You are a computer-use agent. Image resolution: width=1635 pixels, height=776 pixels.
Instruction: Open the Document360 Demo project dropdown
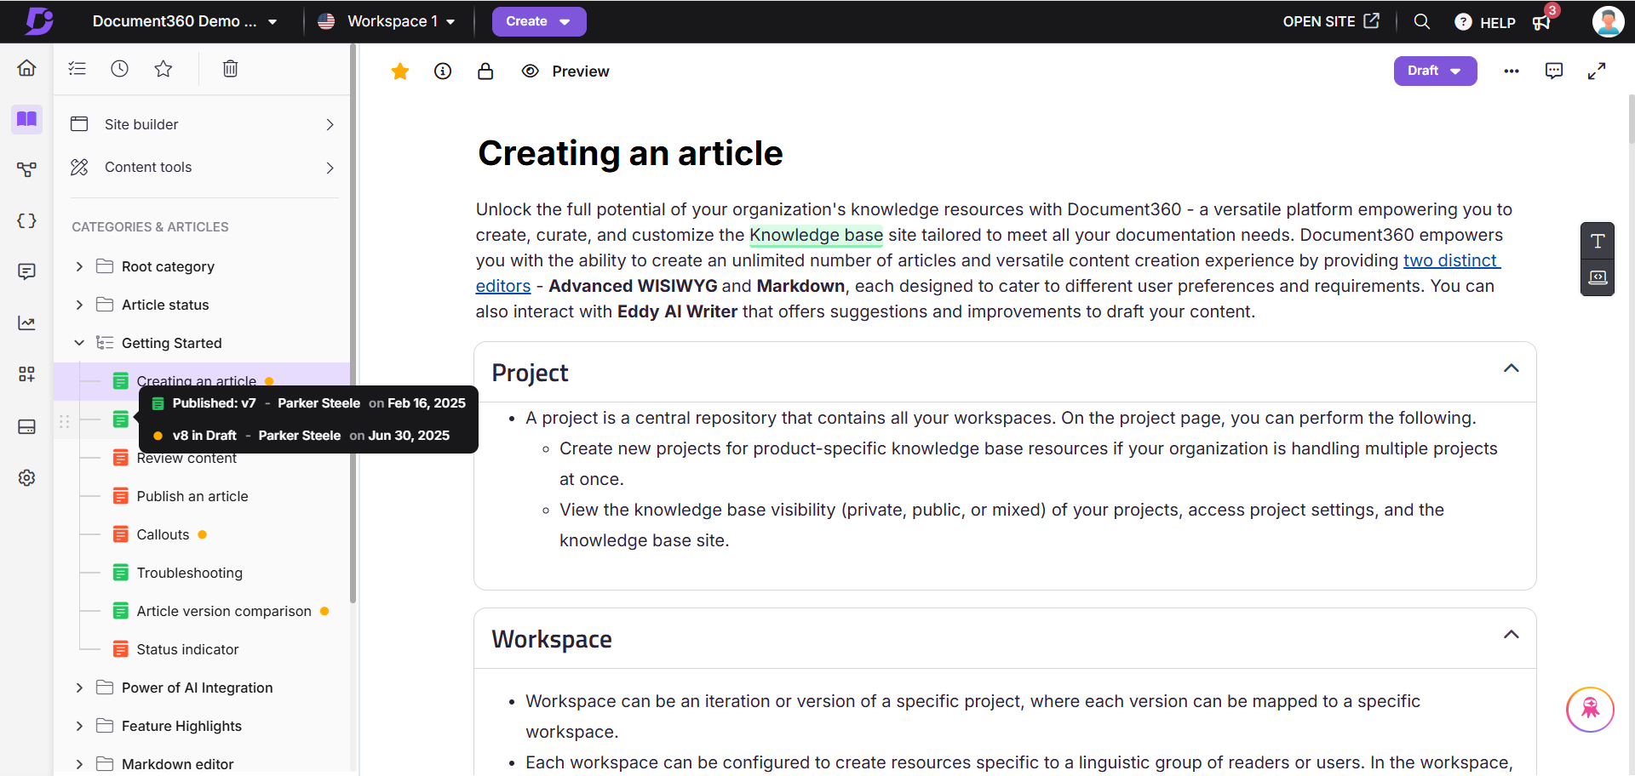click(x=185, y=21)
